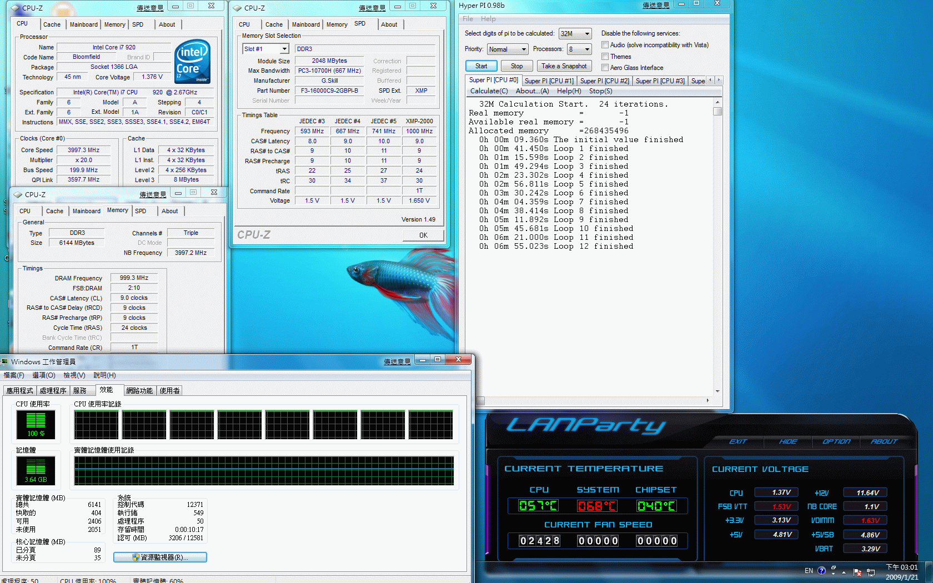Click the XMP SPD Ext. field
The height and width of the screenshot is (583, 933).
(x=421, y=91)
